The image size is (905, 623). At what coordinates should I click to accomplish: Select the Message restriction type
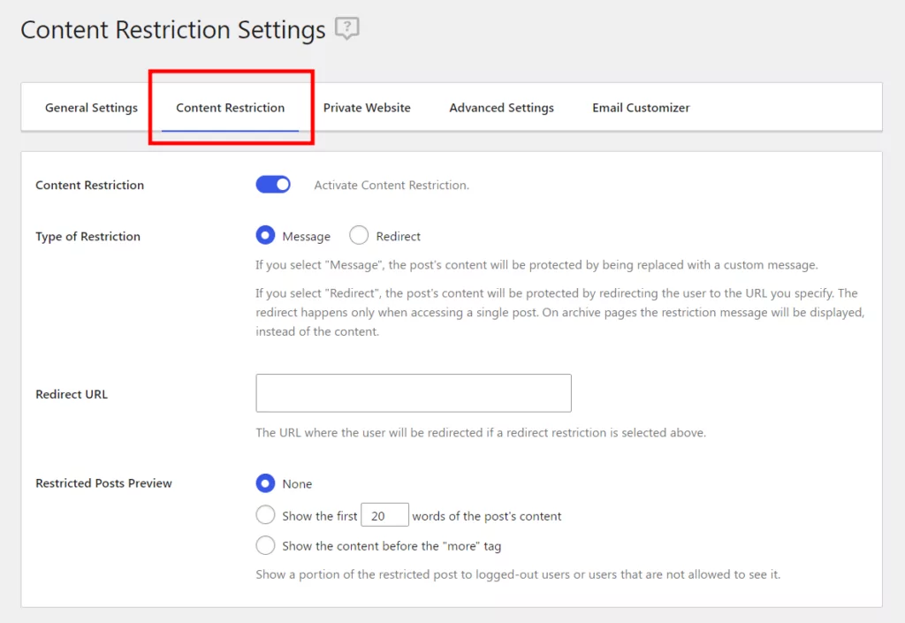(265, 235)
